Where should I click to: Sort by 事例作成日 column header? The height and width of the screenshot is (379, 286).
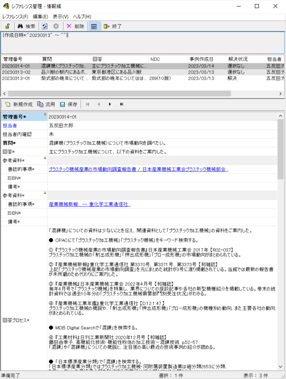pyautogui.click(x=207, y=59)
